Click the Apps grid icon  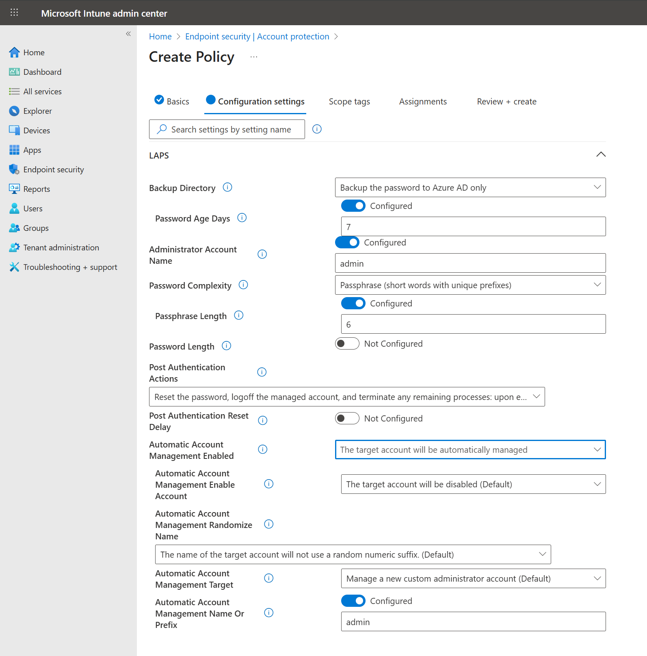click(14, 150)
